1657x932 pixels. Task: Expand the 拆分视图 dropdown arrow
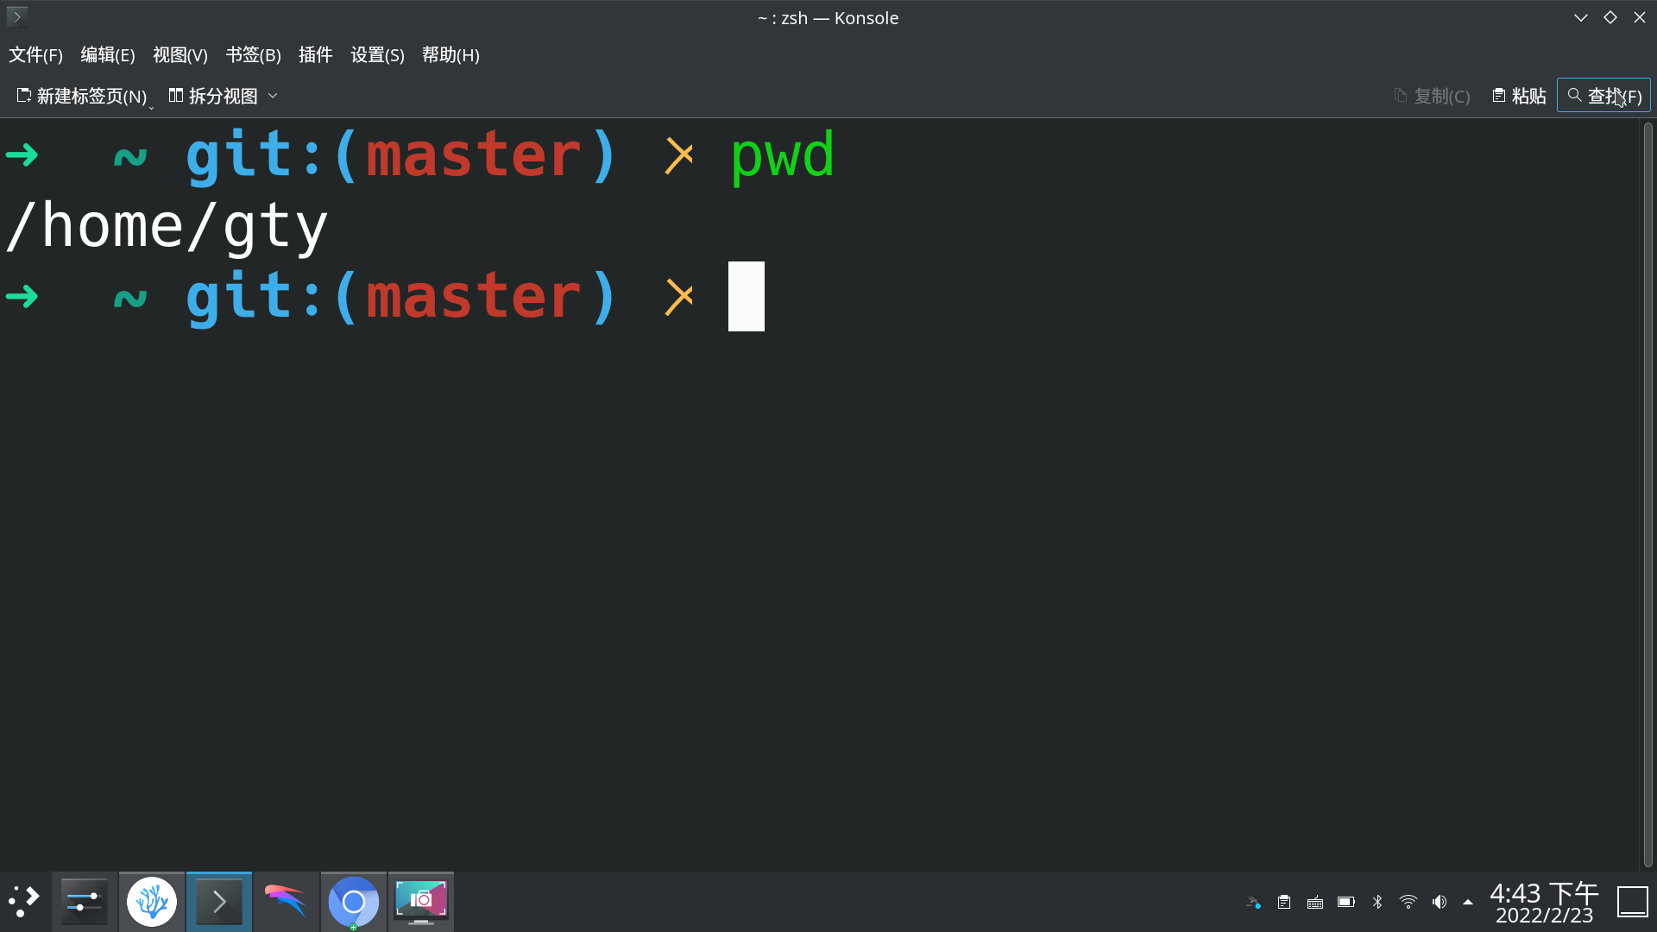(x=273, y=96)
